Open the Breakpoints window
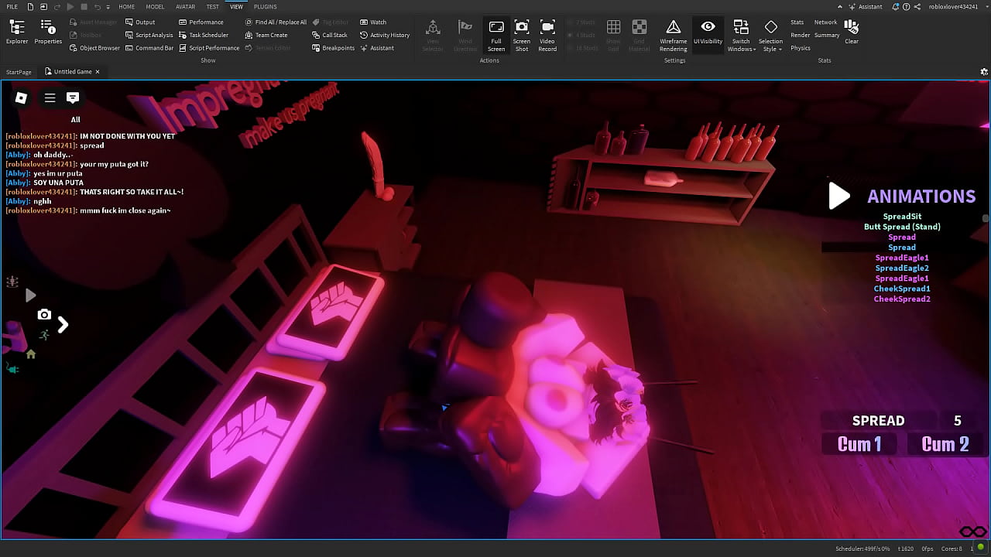Viewport: 991px width, 557px height. pyautogui.click(x=333, y=48)
